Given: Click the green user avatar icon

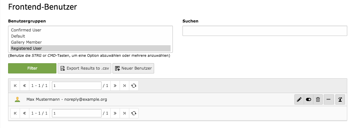Looking at the screenshot, I should [17, 99].
